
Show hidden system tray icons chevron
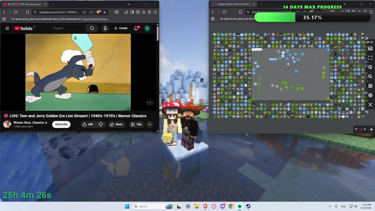[330, 206]
